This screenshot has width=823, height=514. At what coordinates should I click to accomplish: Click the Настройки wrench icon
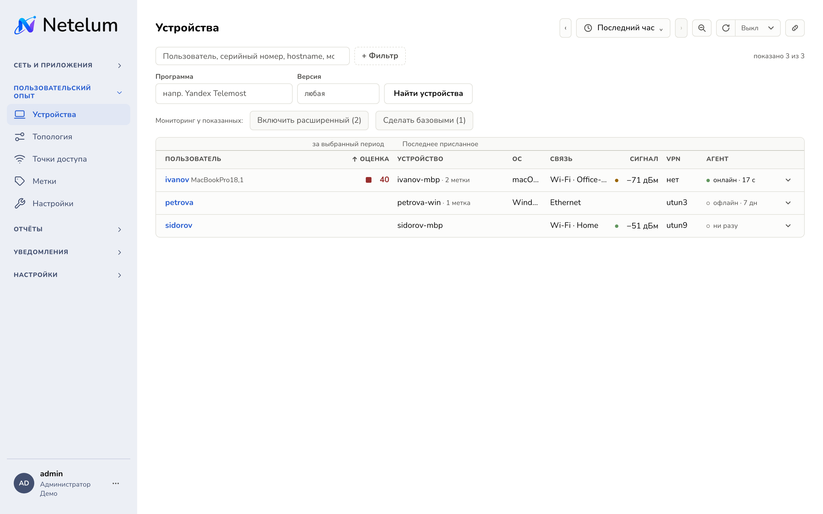tap(20, 203)
